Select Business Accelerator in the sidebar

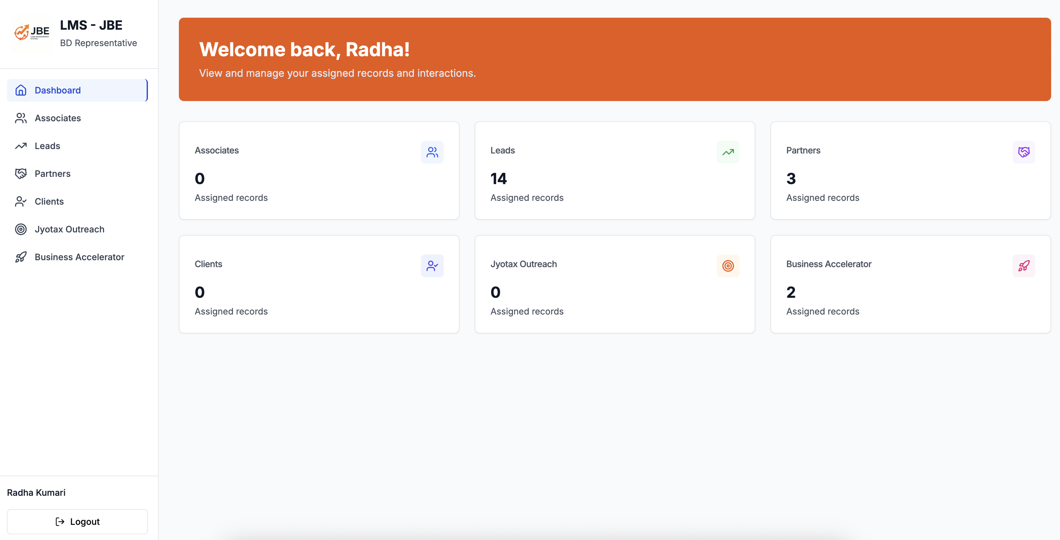(x=77, y=257)
